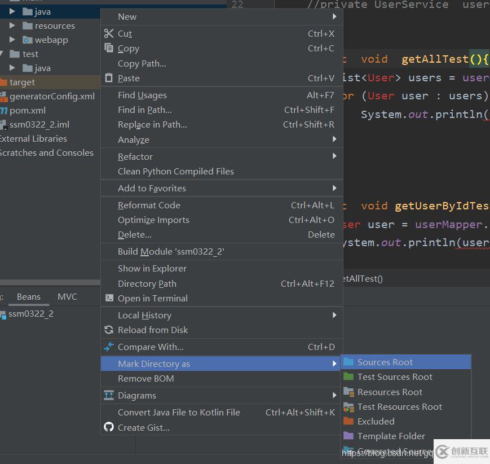Click the test folder icon
Image resolution: width=490 pixels, height=464 pixels.
pos(15,54)
